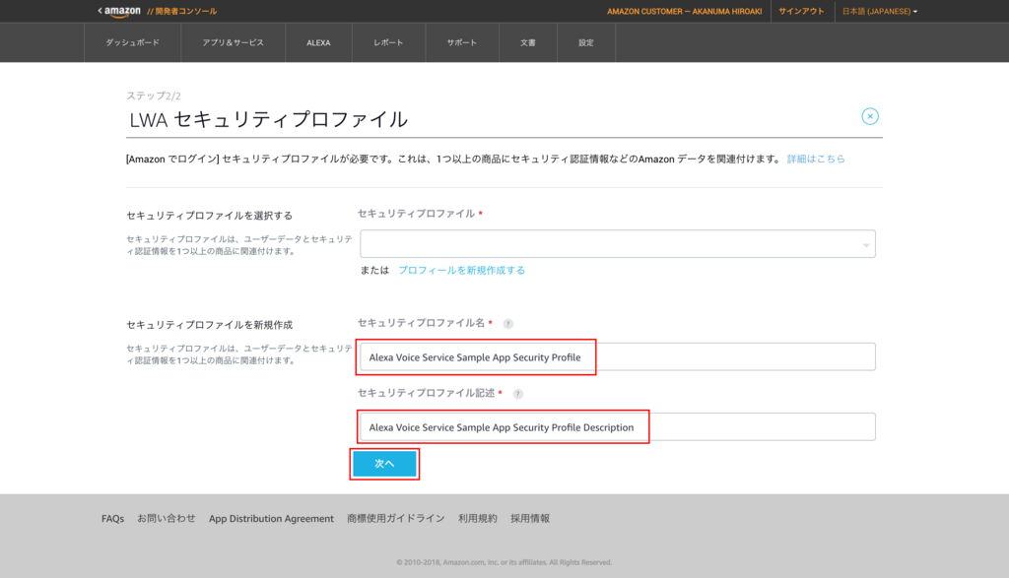Open the アプリ＆サービス tab
The height and width of the screenshot is (578, 1009).
tap(233, 42)
